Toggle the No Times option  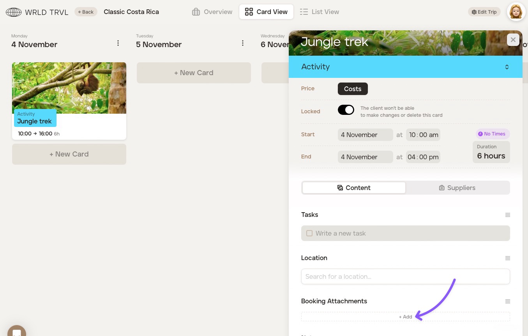(x=492, y=134)
